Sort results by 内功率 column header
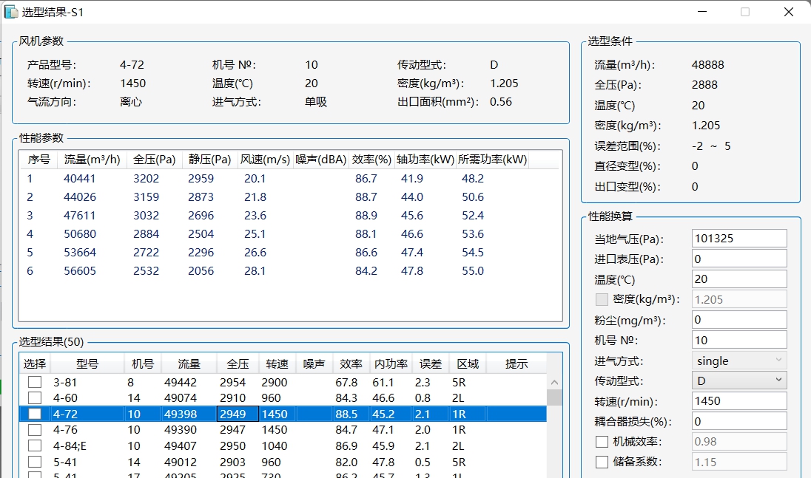Viewport: 811px width, 478px height. pyautogui.click(x=390, y=364)
